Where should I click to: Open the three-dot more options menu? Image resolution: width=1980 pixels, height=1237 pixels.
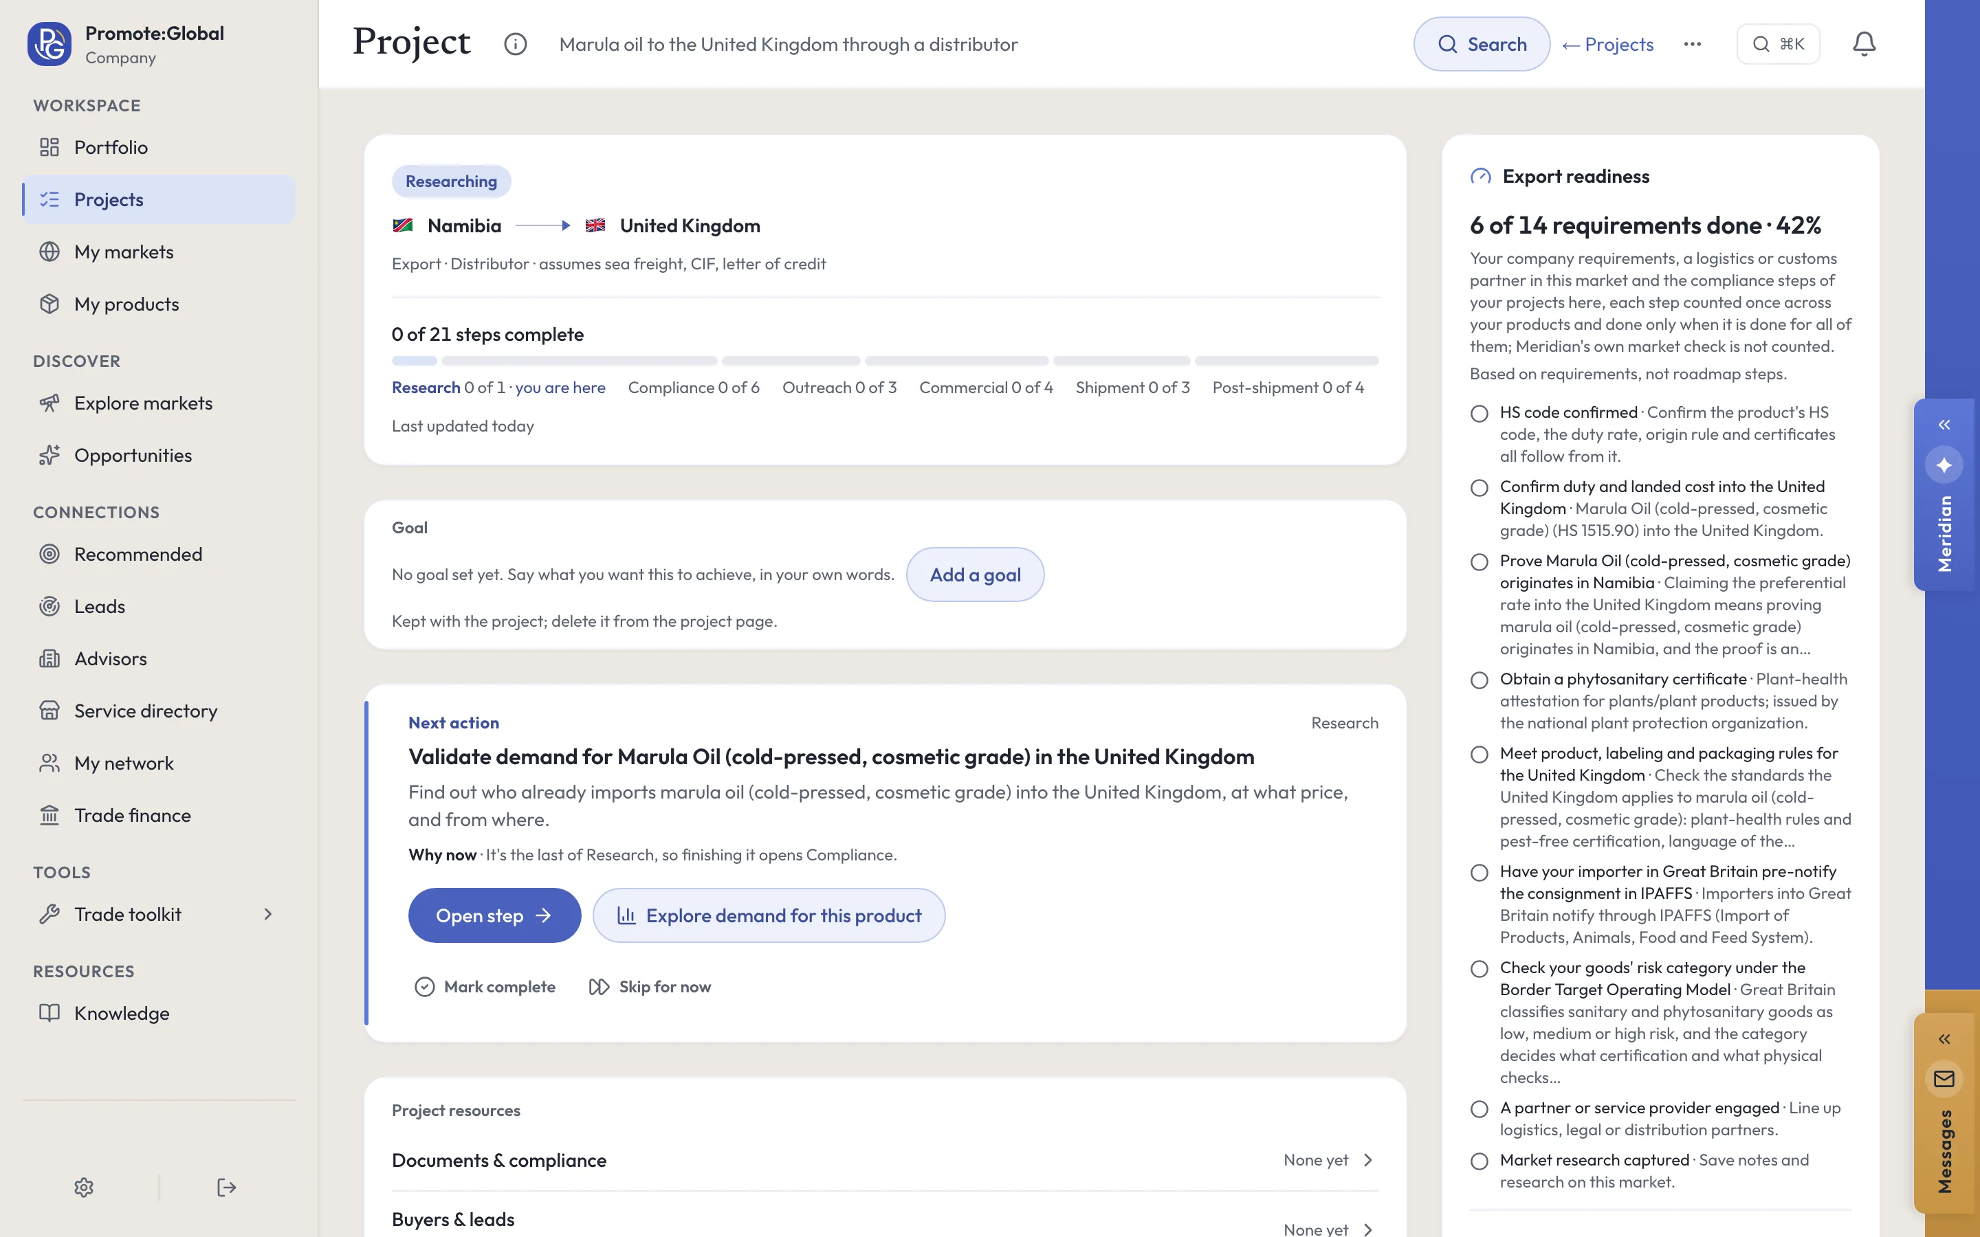click(1692, 44)
